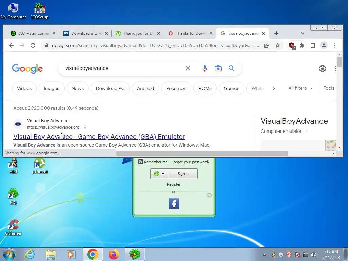Open Internet Explorer from the taskbar

30,254
